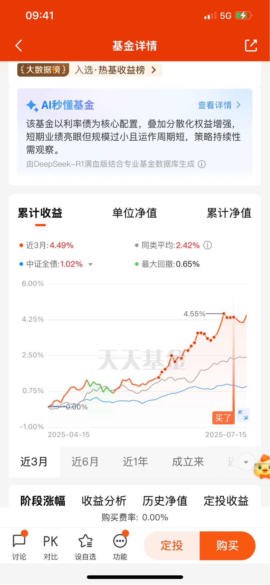Switch to 单位净值 tab
This screenshot has height=585, width=270.
[134, 213]
